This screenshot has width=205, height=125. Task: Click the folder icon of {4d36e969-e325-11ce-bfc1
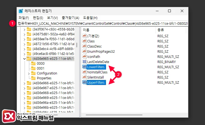pyautogui.click(x=29, y=98)
